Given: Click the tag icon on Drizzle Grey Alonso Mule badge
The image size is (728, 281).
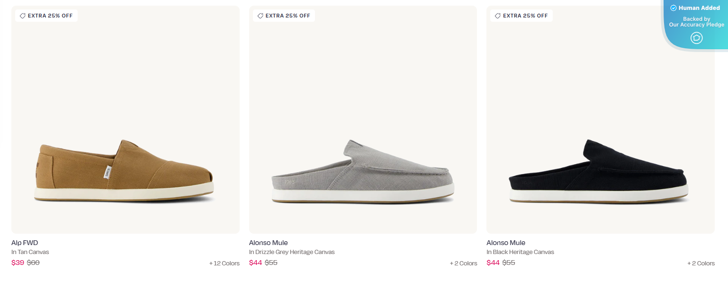Looking at the screenshot, I should point(260,15).
